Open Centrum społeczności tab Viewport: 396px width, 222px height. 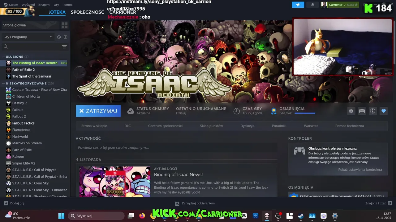pyautogui.click(x=165, y=126)
